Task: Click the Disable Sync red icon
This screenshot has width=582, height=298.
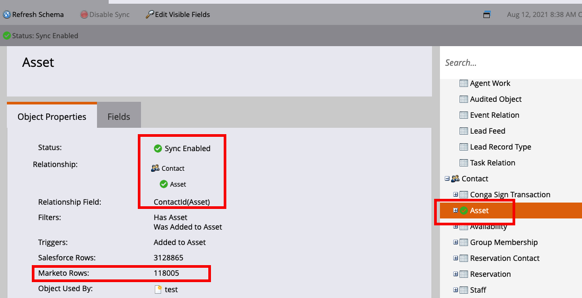Action: pos(84,15)
